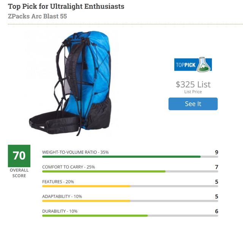This screenshot has height=226, width=243.
Task: Click the See It button
Action: (x=193, y=104)
